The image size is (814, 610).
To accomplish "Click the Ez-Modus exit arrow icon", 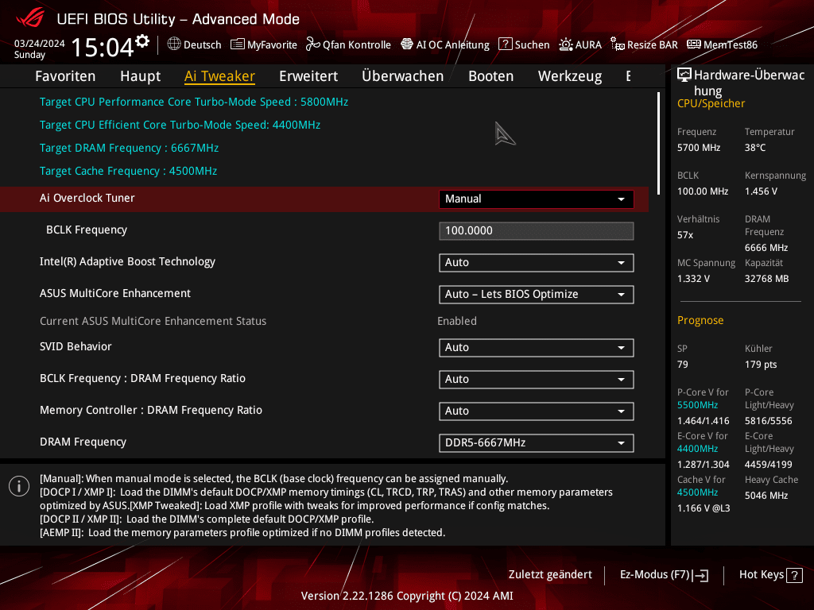I will 701,575.
